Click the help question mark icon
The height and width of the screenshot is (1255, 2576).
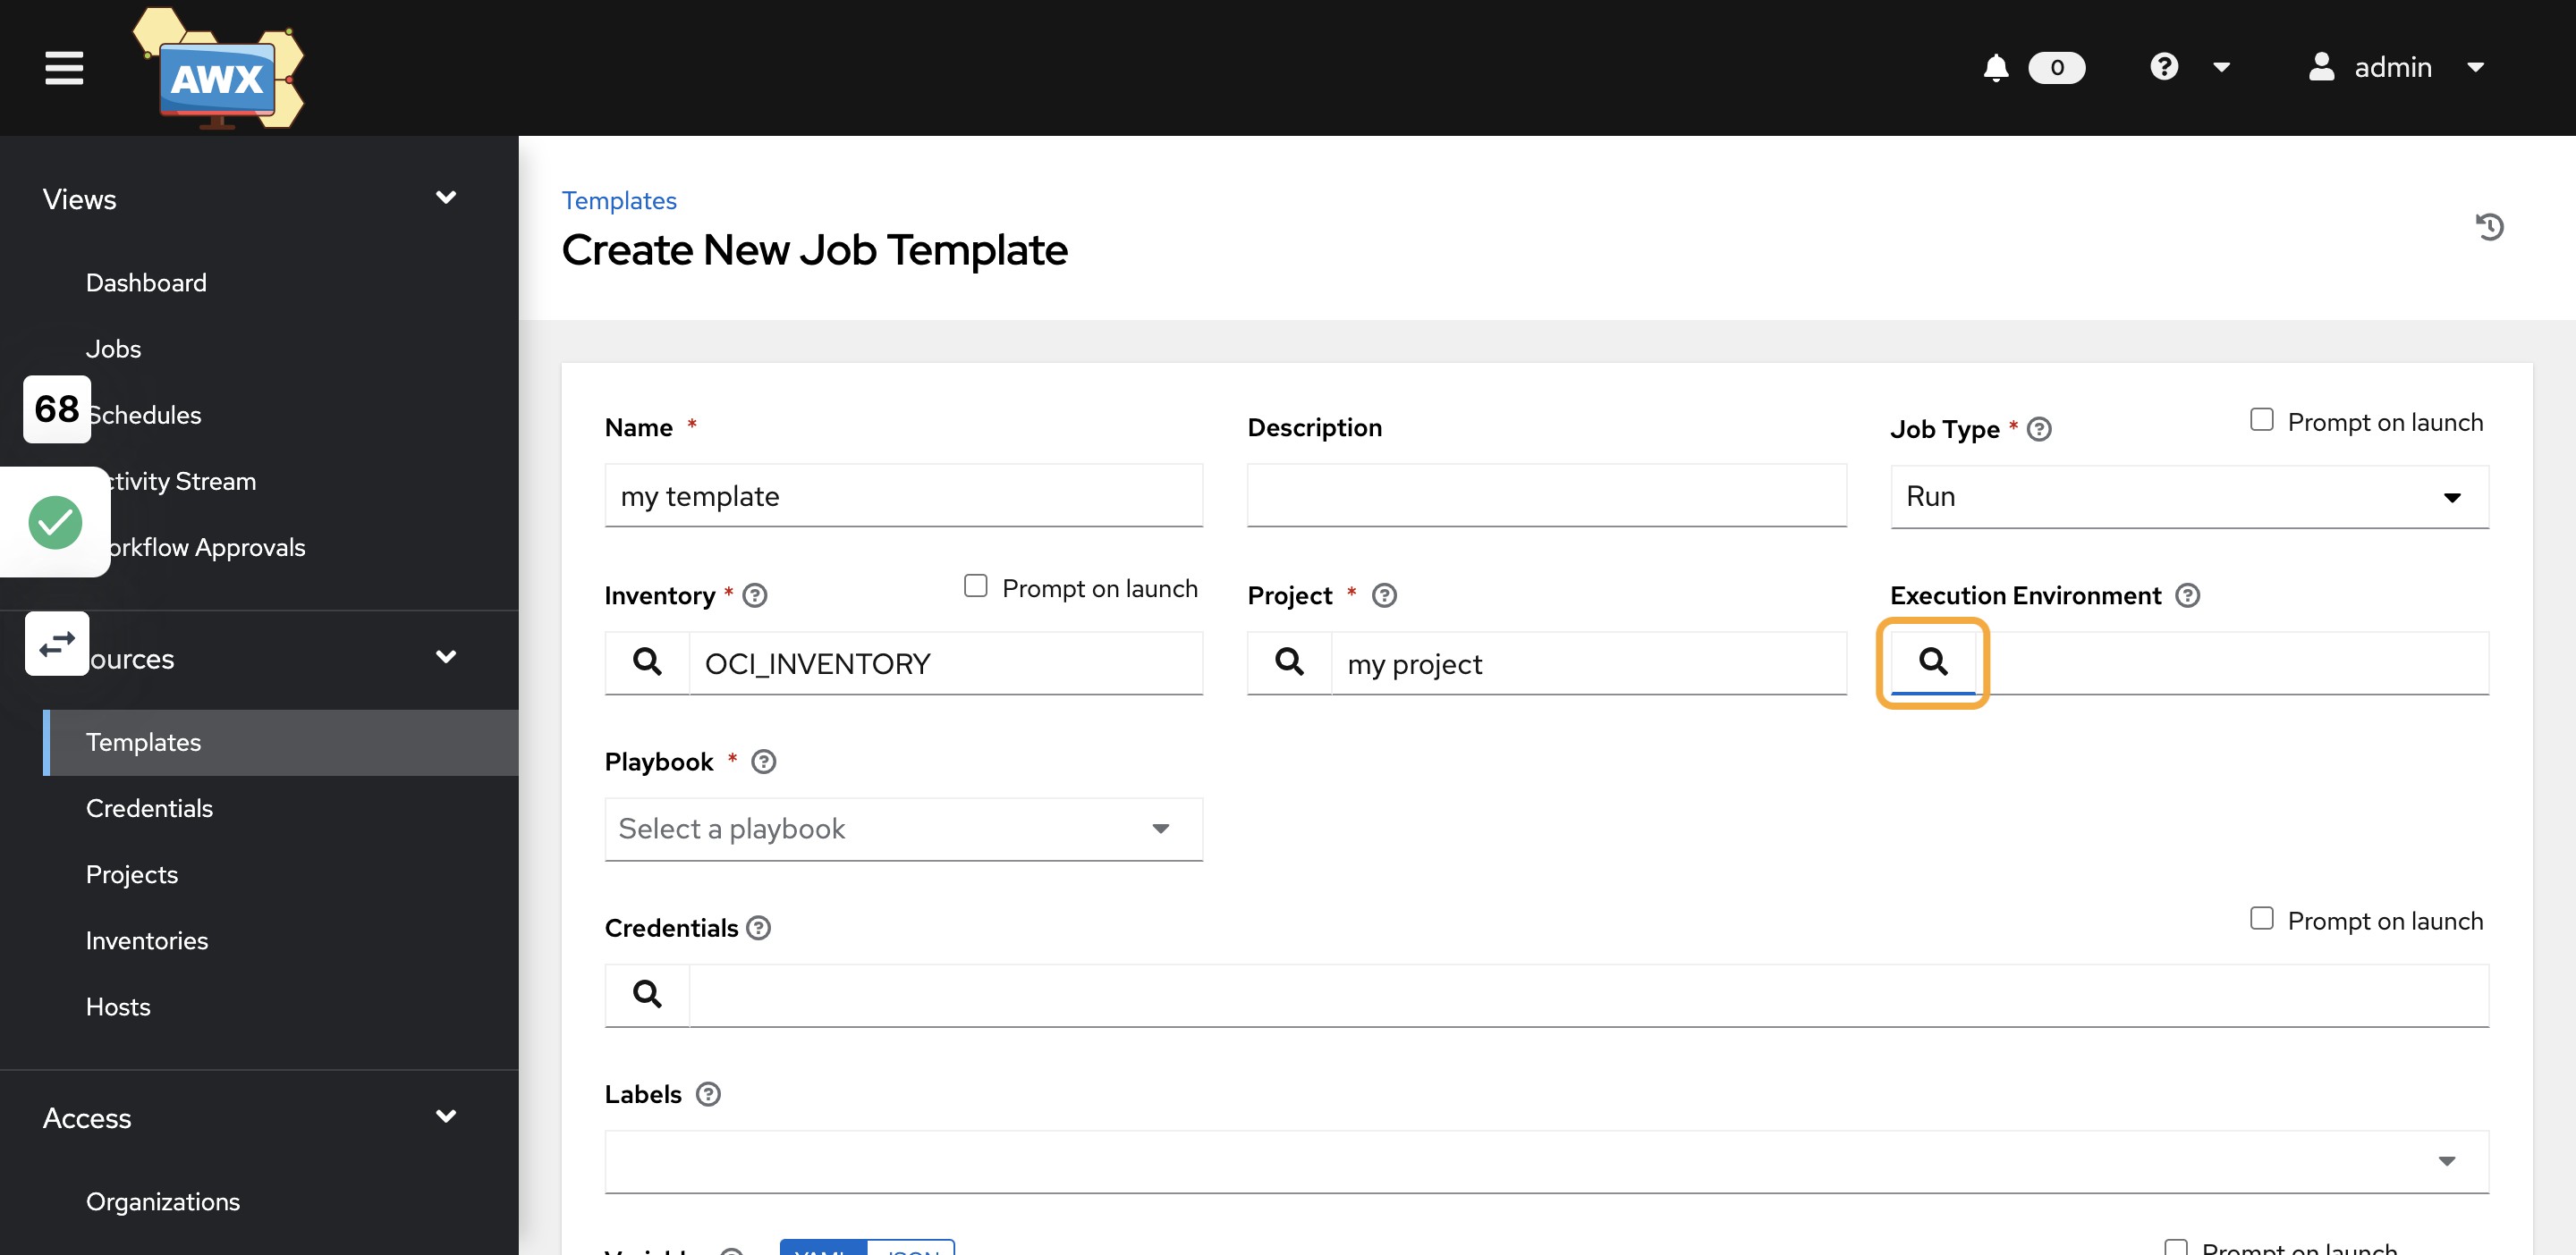pyautogui.click(x=2164, y=66)
